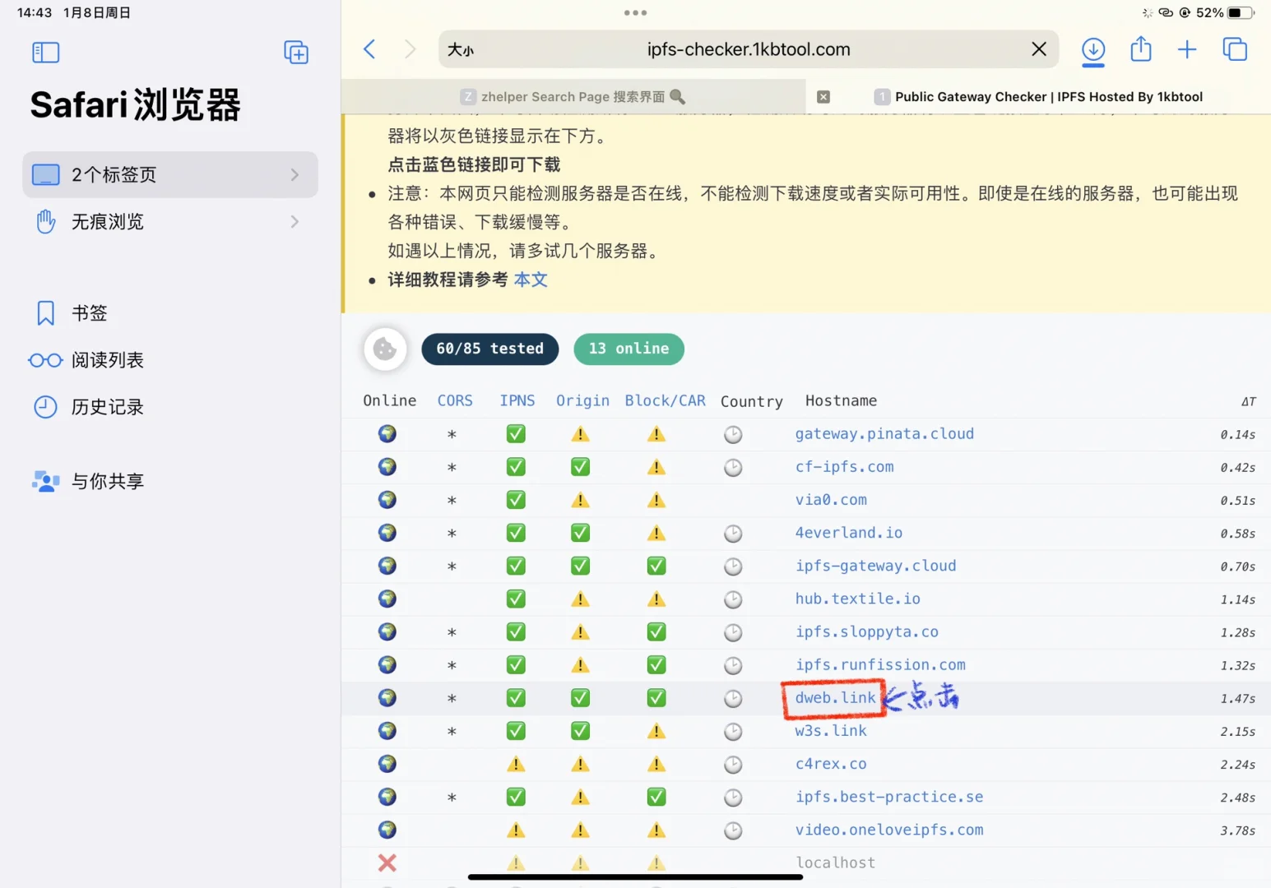This screenshot has width=1271, height=888.
Task: Open the via0.com gateway link
Action: [x=831, y=500]
